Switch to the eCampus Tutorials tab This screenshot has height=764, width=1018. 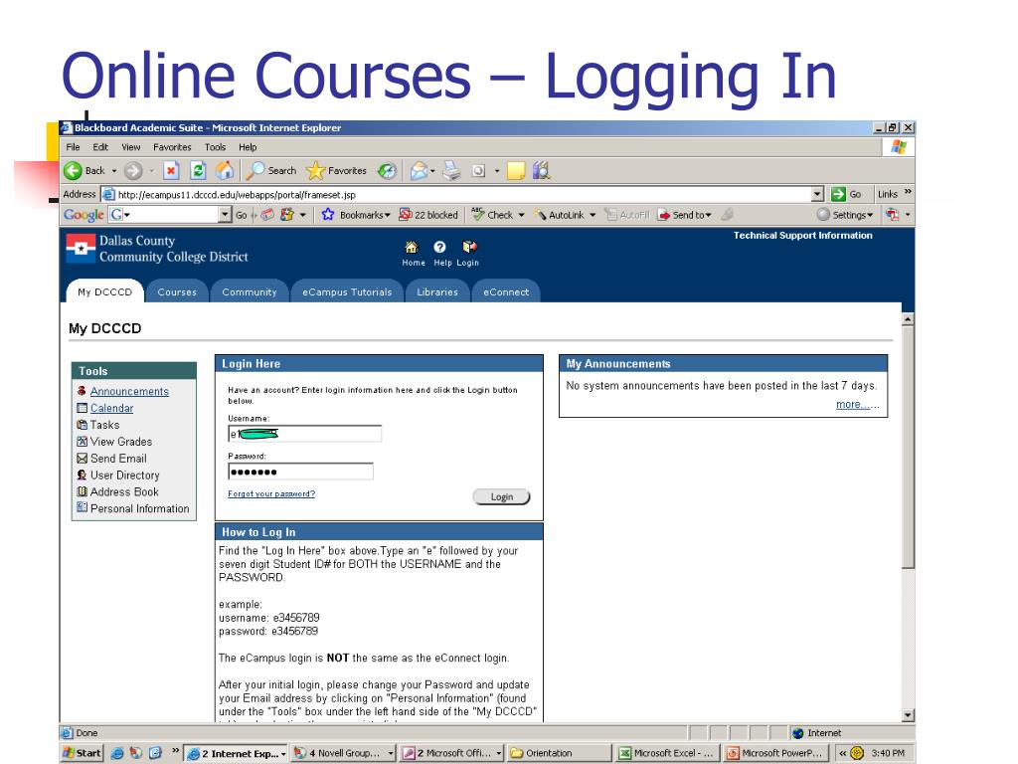point(347,291)
